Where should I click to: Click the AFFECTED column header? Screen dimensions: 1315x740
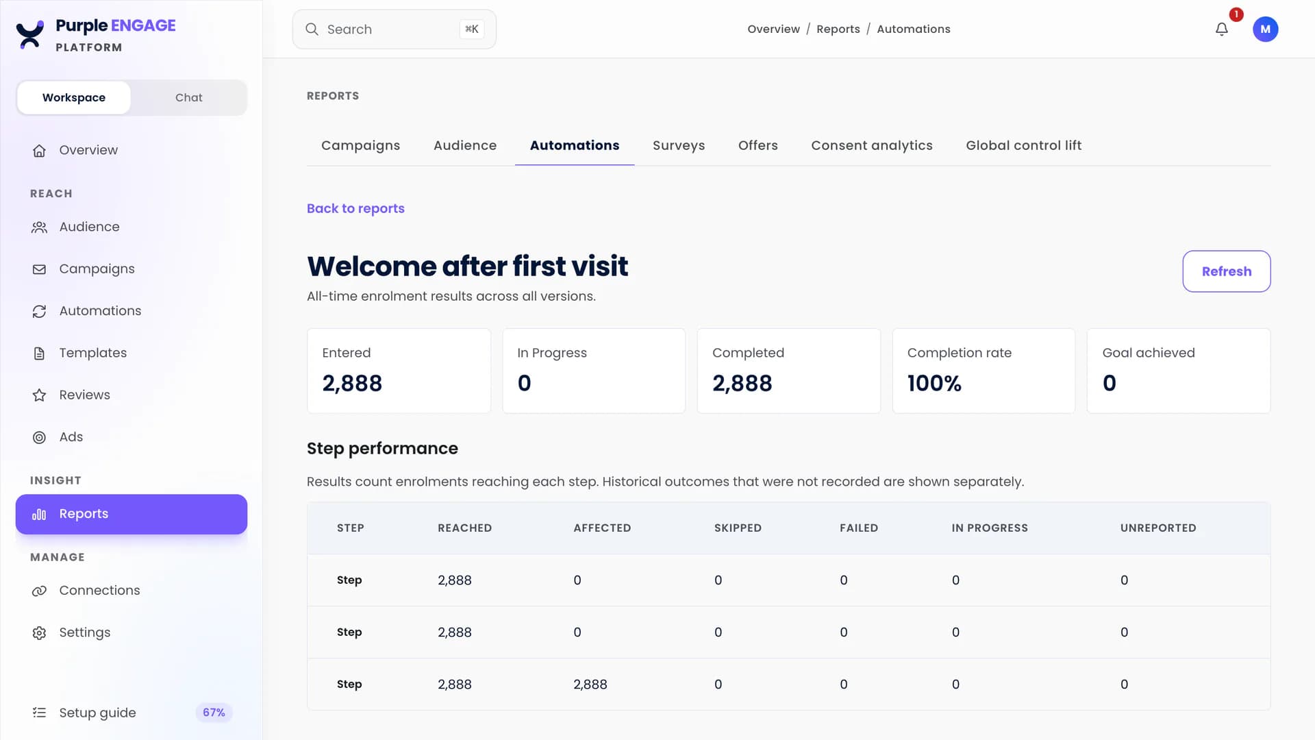602,528
